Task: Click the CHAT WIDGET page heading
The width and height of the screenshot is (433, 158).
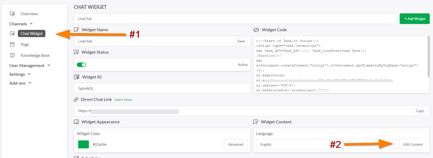Action: (x=90, y=7)
